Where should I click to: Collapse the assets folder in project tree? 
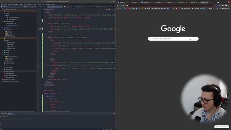(3, 13)
